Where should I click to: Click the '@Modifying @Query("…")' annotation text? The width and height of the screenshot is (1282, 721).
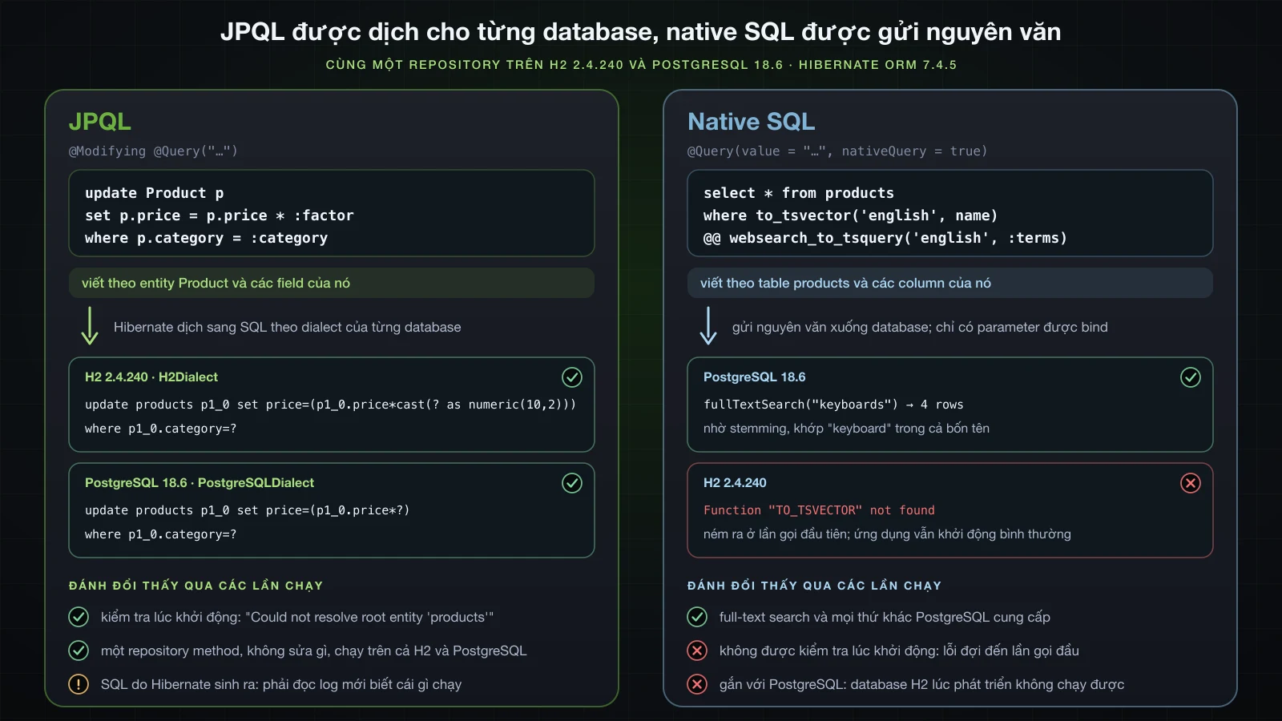(x=153, y=151)
